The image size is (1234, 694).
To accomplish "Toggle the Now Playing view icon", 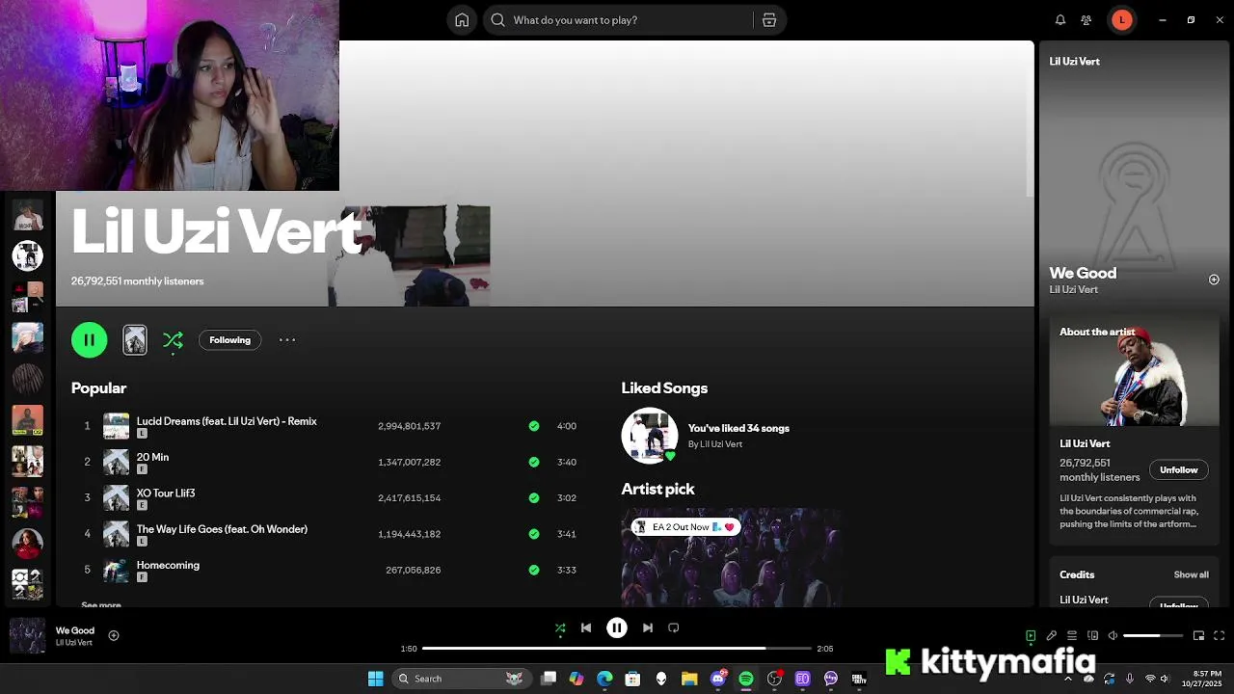I will point(1031,635).
